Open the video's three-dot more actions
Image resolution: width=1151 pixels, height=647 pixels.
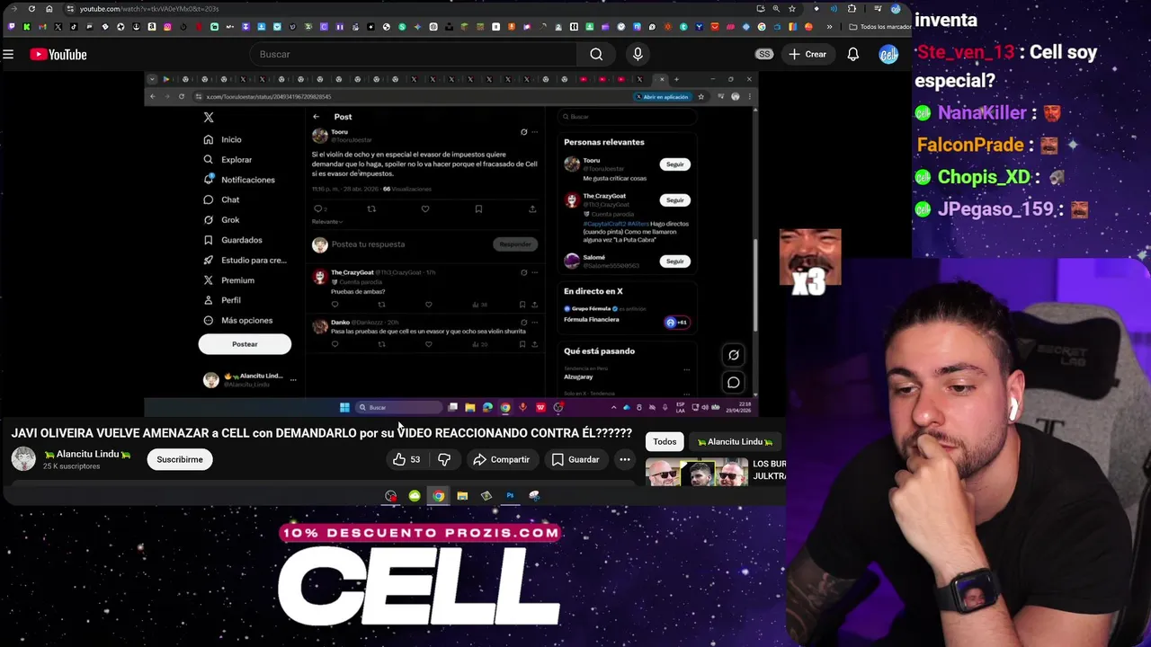624,459
